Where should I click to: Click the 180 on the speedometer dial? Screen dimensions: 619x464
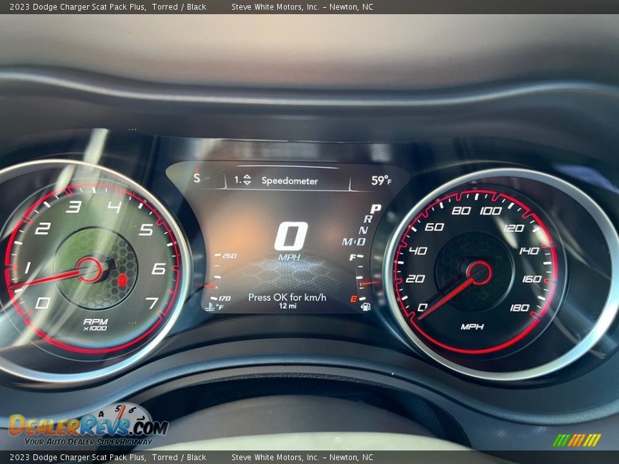[520, 307]
